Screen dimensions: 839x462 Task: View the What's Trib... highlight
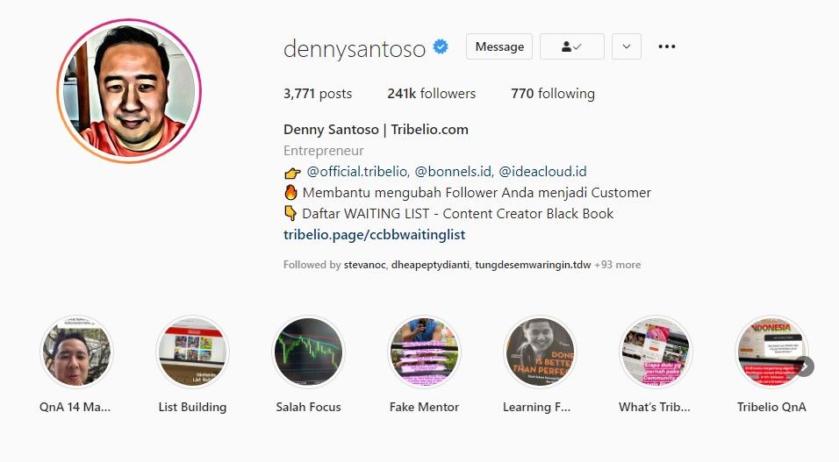click(x=656, y=352)
